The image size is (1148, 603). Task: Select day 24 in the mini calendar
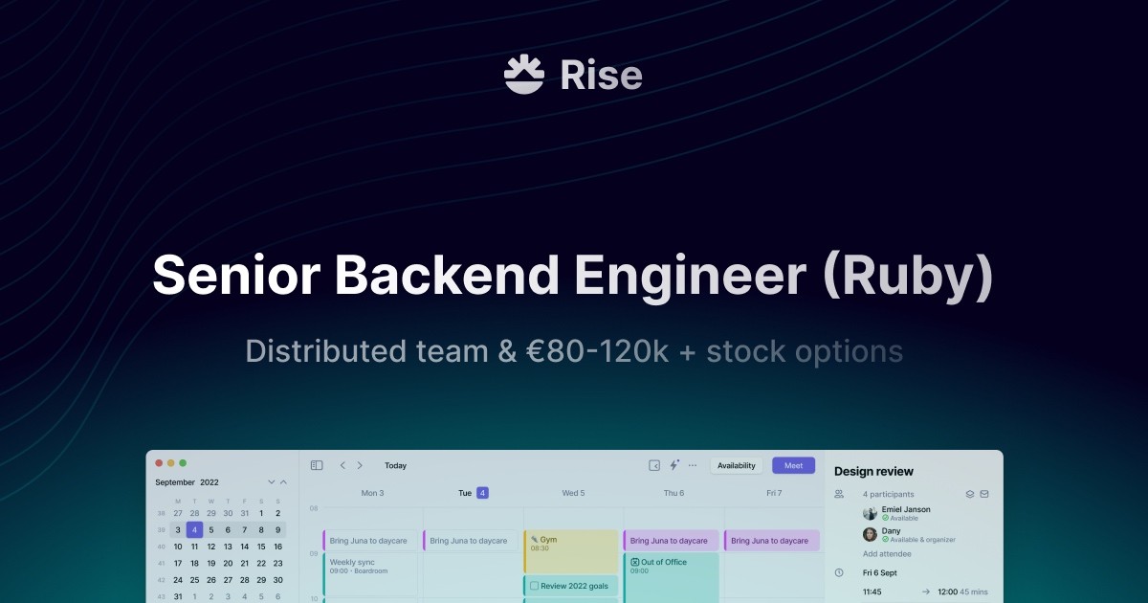click(178, 580)
